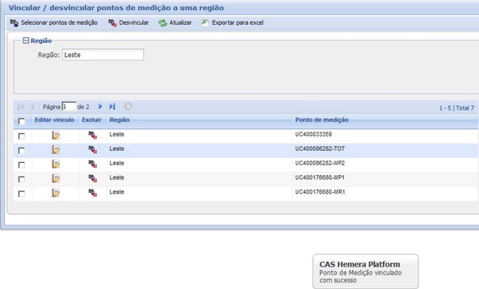
Task: Export the table using Exportar para excel
Action: tap(232, 23)
